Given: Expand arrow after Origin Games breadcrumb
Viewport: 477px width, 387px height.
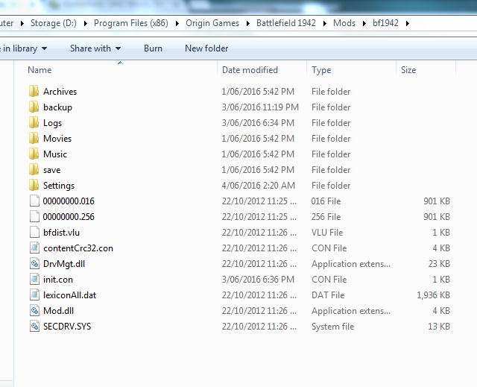Looking at the screenshot, I should click(x=248, y=23).
